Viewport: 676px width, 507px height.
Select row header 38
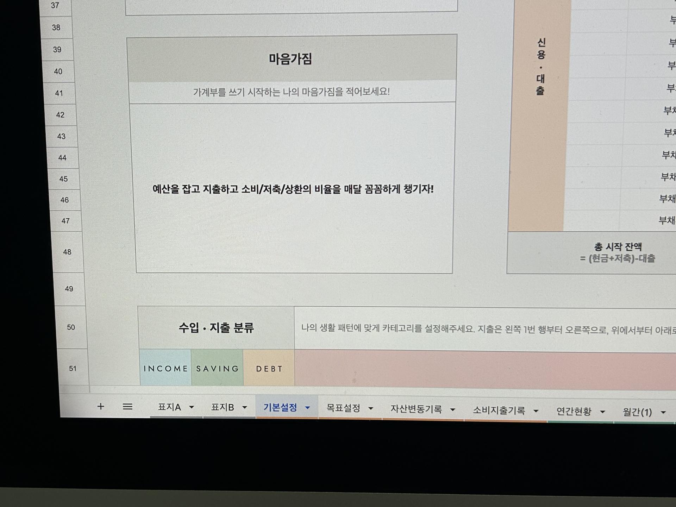[x=56, y=27]
